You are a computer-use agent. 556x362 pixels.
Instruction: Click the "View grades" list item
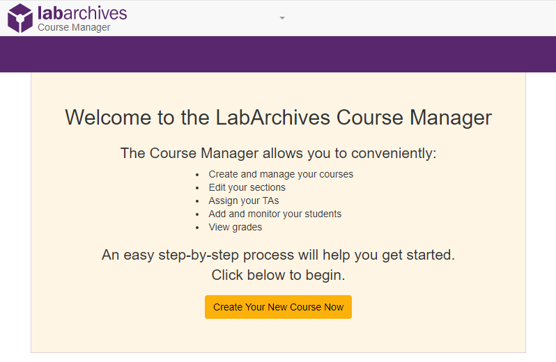tap(235, 227)
